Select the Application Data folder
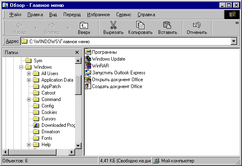Screen dimensions: 242x166 (57, 80)
